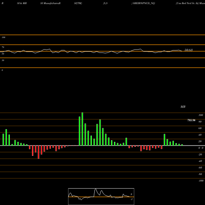The height and width of the screenshot is (205, 205).
Task: Click the MR axis label -20
Action: 200,155
